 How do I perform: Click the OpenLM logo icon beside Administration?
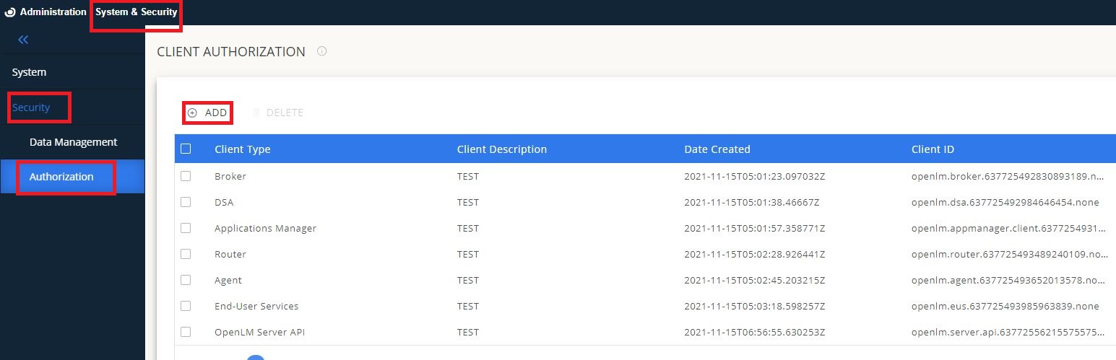(x=10, y=12)
